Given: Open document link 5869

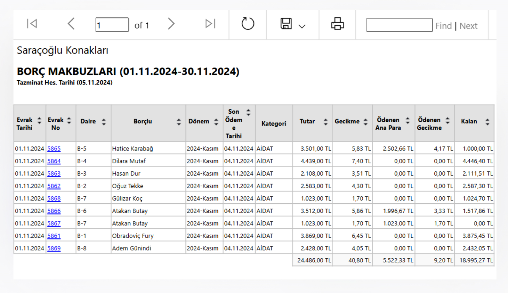Looking at the screenshot, I should [x=54, y=249].
